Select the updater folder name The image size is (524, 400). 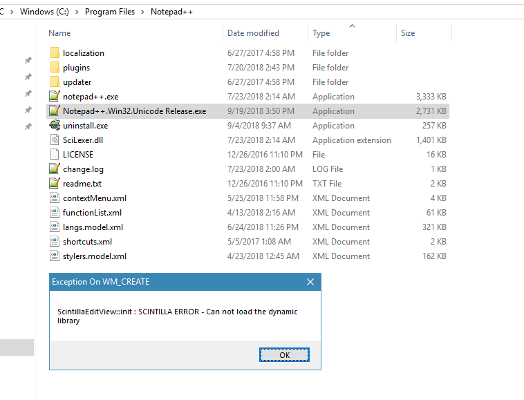point(77,82)
